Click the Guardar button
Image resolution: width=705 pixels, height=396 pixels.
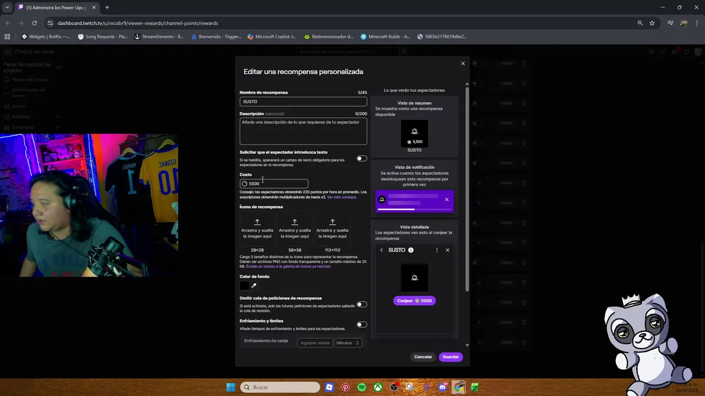click(451, 357)
